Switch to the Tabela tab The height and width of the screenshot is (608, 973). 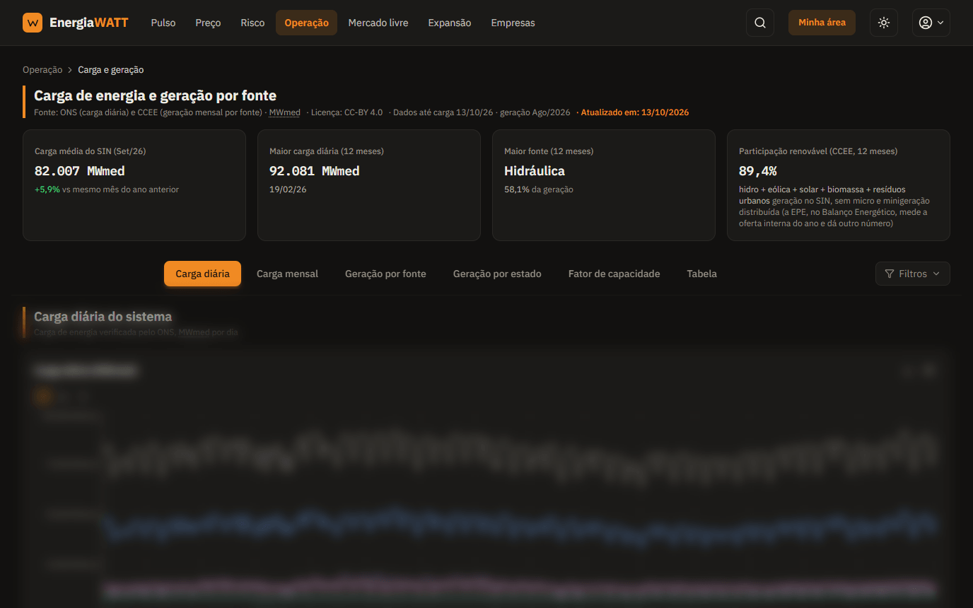tap(701, 274)
